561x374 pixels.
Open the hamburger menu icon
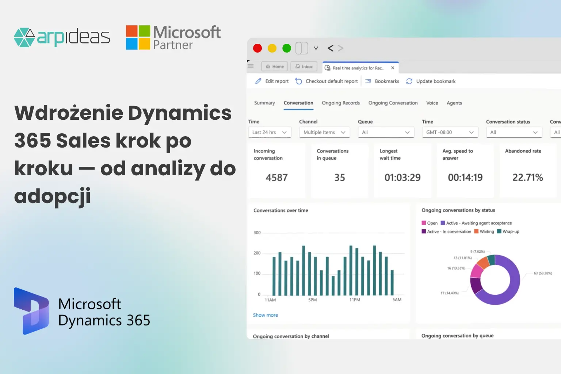[x=251, y=66]
